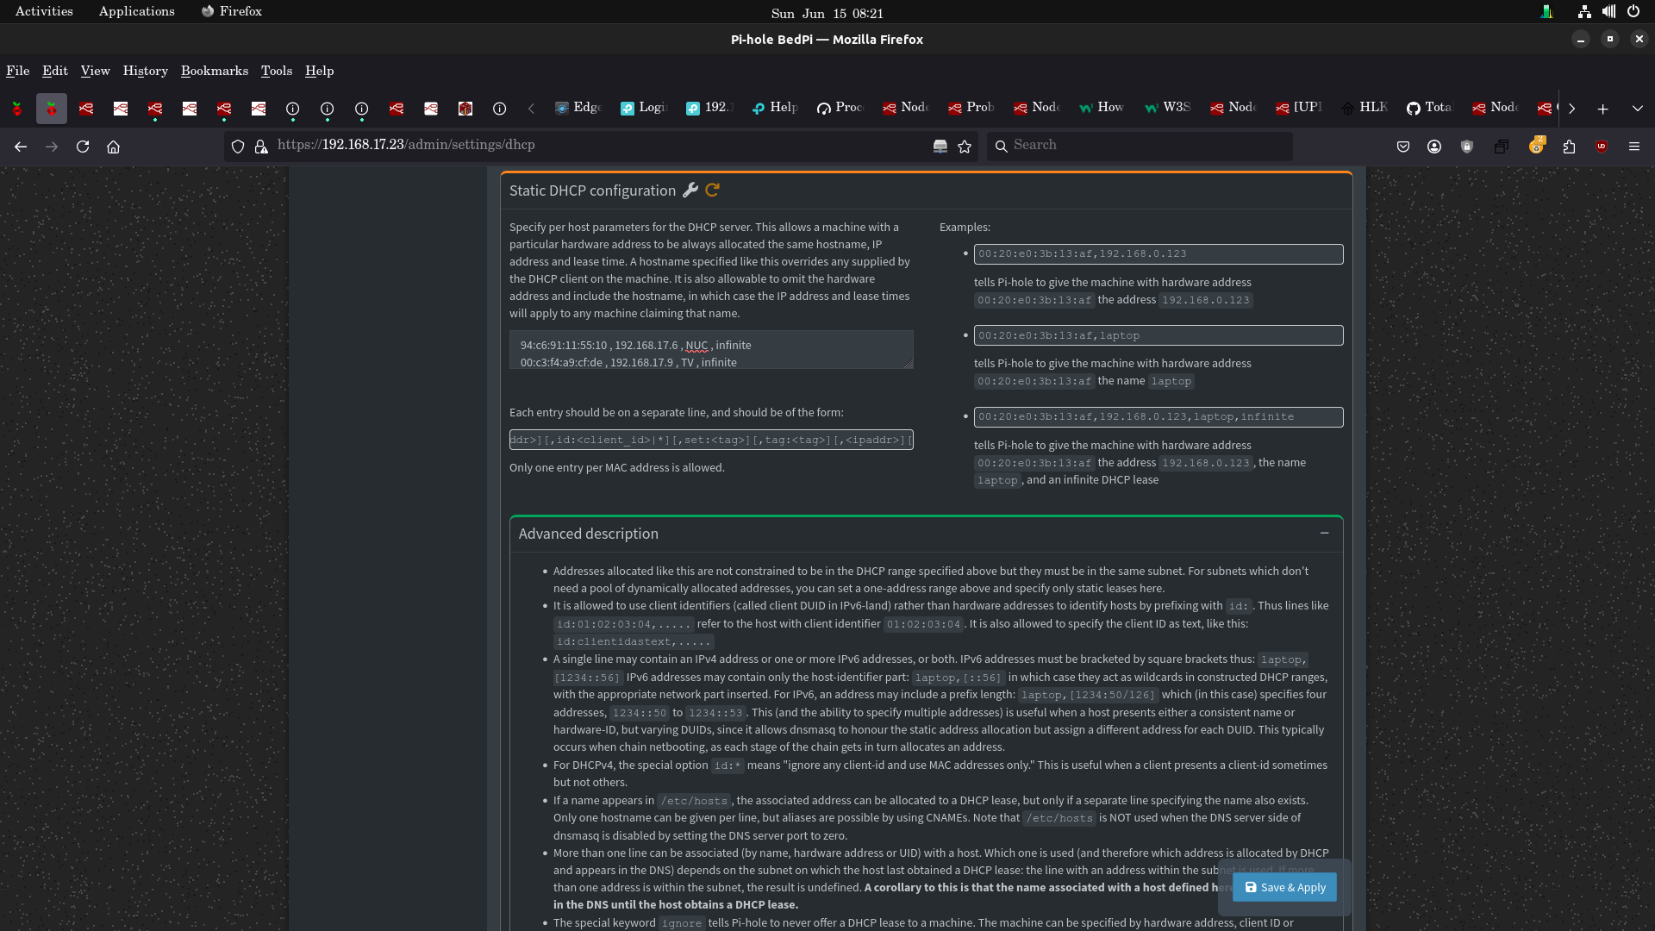The height and width of the screenshot is (931, 1655).
Task: Open the Help menu
Action: pyautogui.click(x=319, y=71)
